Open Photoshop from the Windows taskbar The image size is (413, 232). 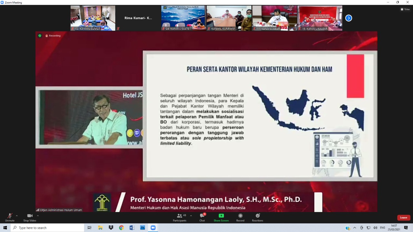(142, 228)
